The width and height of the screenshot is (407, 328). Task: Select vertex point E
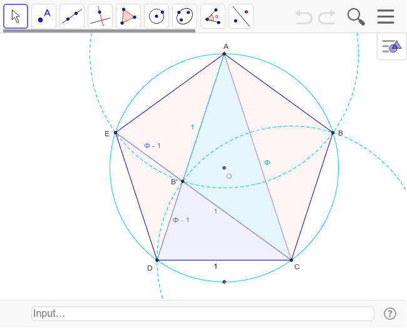point(115,132)
